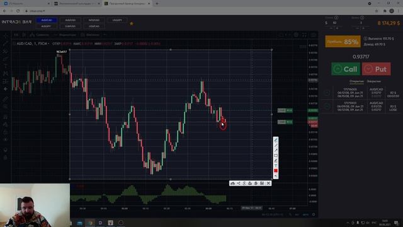Select the chart zoom-in tool
Viewport: 403px width, 227px height.
(x=6, y=107)
